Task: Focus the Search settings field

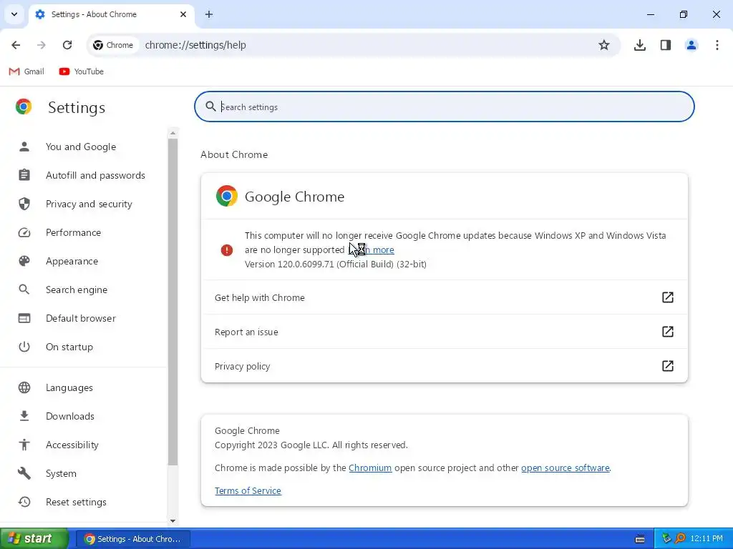Action: coord(444,107)
